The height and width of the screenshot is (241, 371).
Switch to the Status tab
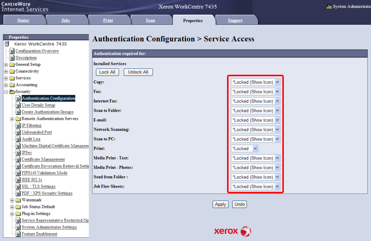(23, 20)
